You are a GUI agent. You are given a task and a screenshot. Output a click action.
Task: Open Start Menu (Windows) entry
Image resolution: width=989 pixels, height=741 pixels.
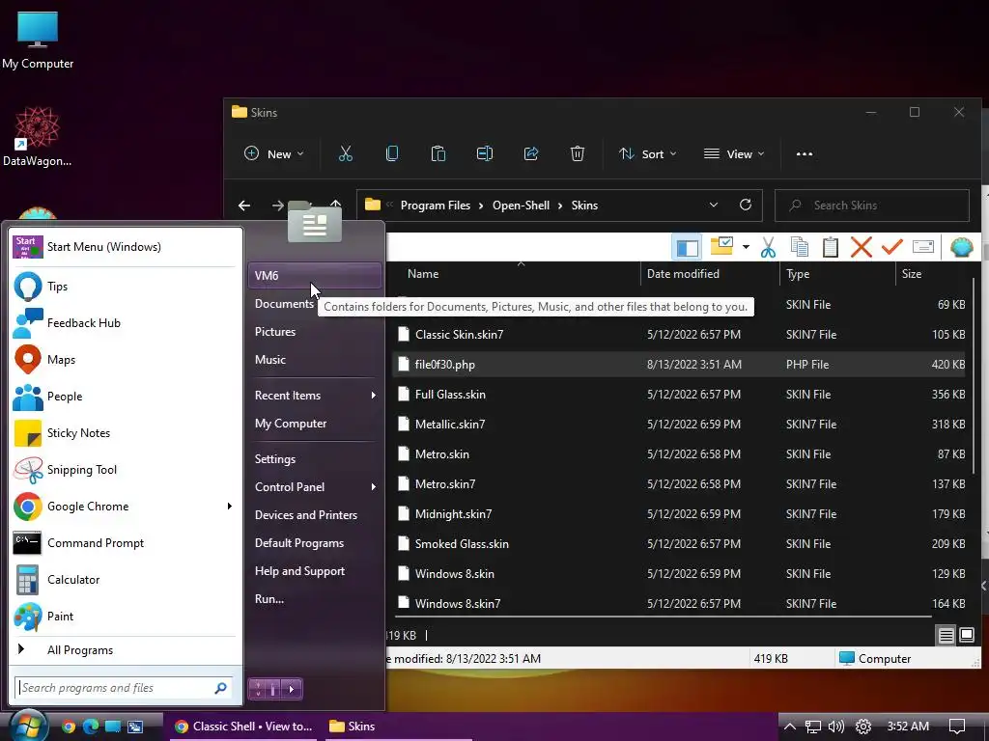coord(125,246)
